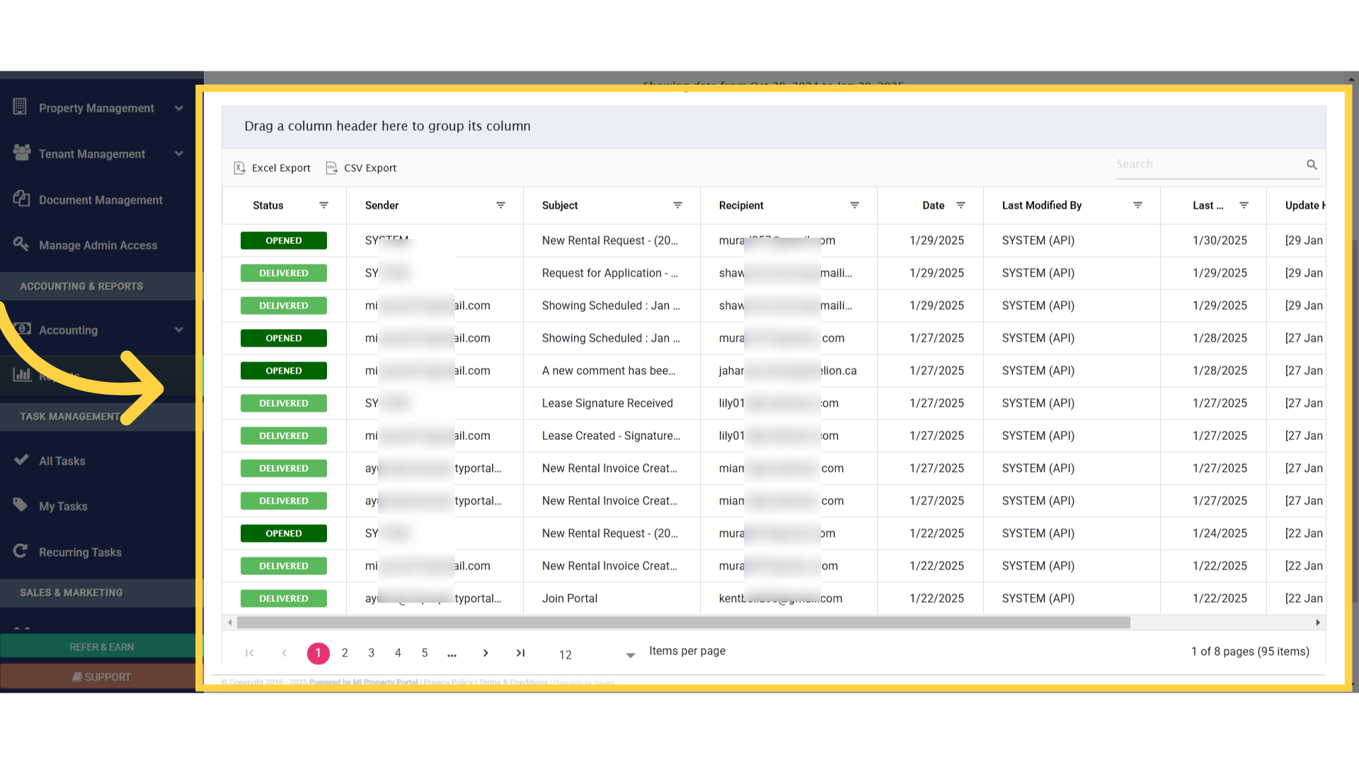
Task: Select Document Management in the sidebar
Action: 100,199
